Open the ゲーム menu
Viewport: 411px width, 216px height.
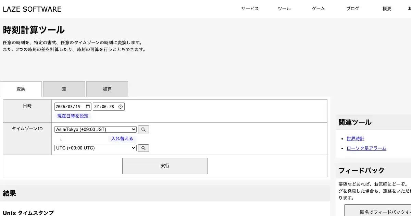coord(318,9)
